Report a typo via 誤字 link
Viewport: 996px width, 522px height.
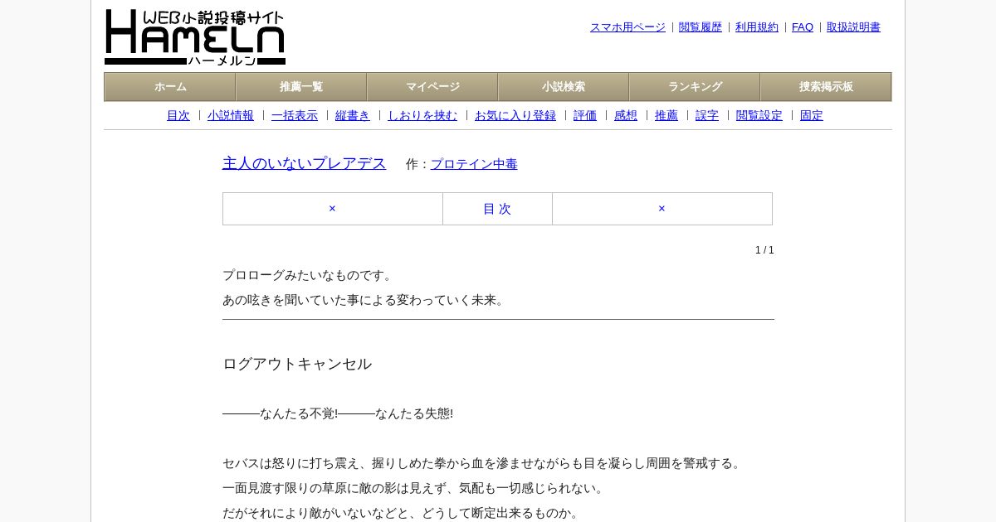707,116
